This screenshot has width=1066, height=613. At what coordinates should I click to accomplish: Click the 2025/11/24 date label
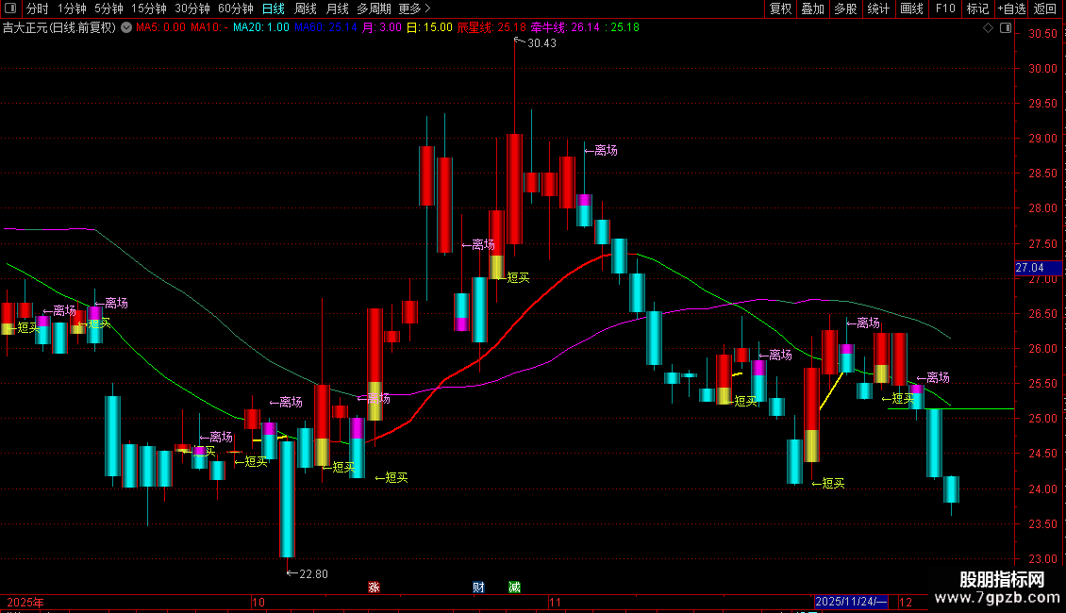click(851, 602)
